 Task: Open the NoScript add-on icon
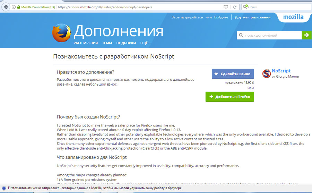266,73
